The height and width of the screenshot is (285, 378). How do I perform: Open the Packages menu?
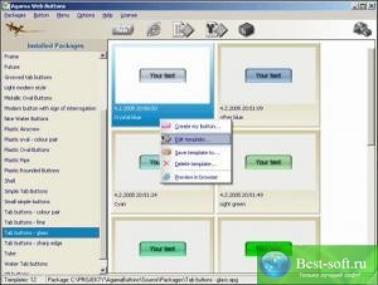15,15
